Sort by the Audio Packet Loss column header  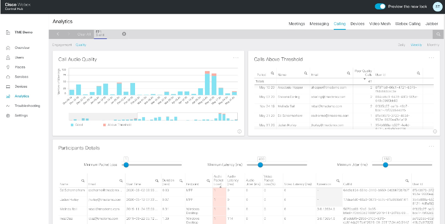(x=217, y=180)
